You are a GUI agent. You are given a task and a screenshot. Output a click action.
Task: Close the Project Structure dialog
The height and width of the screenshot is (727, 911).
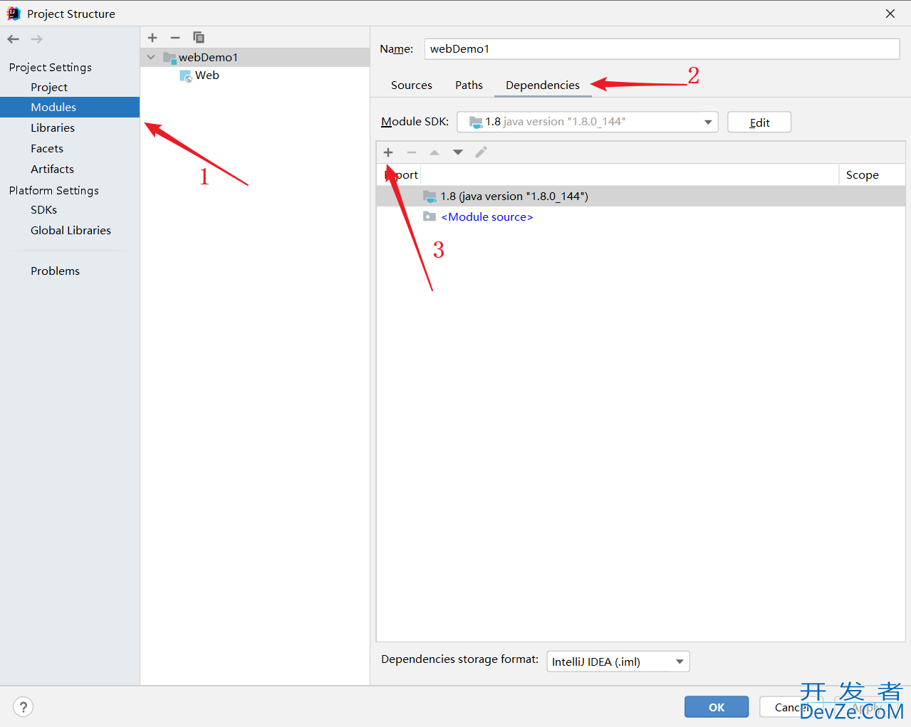[x=890, y=14]
